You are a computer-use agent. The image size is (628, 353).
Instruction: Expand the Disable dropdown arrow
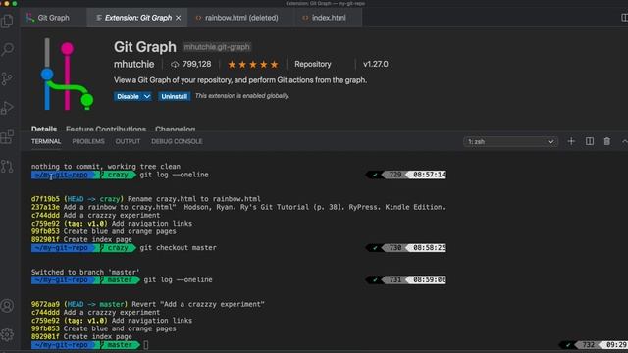point(147,96)
